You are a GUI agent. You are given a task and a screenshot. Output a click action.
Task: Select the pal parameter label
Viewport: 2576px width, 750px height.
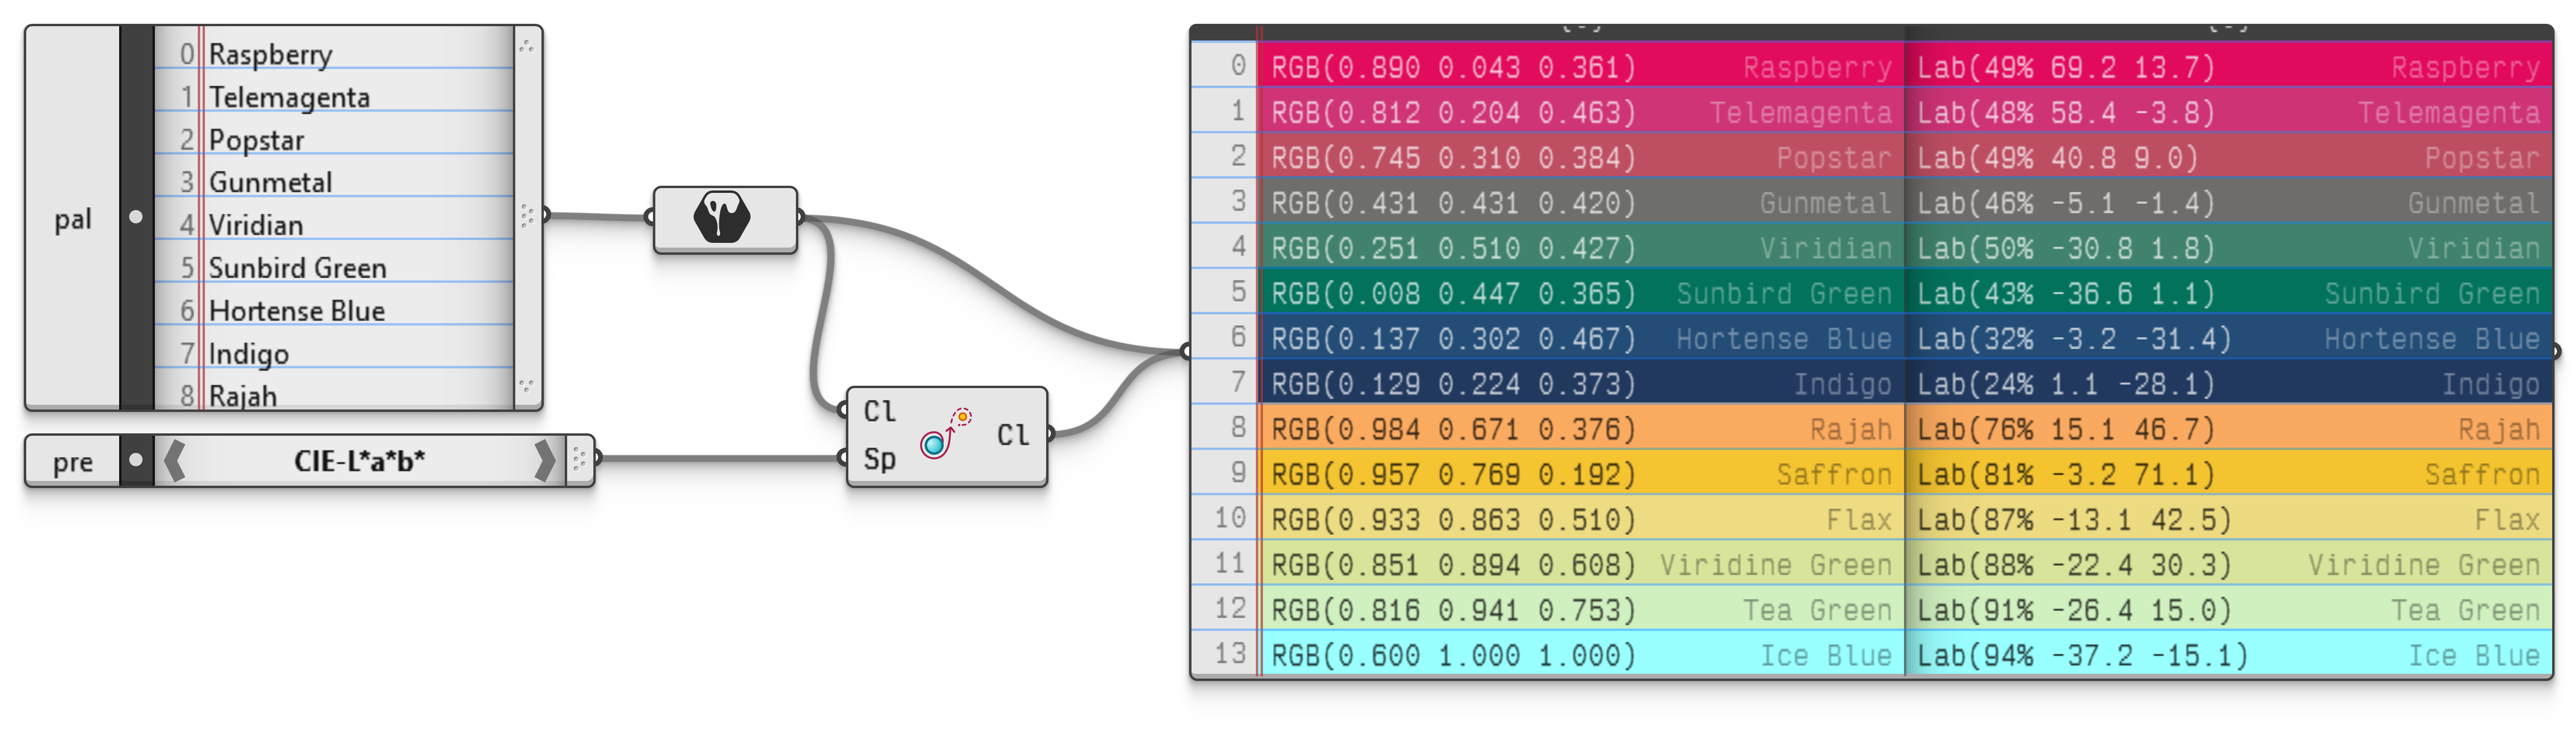click(73, 219)
